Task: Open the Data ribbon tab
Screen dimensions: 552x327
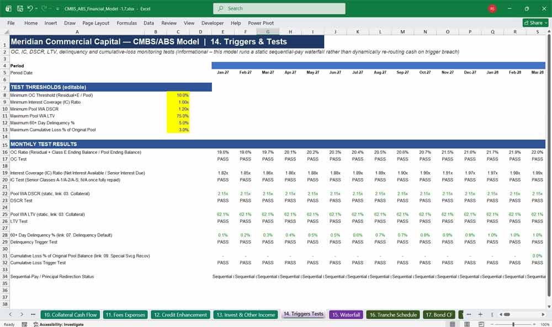Action: point(148,23)
